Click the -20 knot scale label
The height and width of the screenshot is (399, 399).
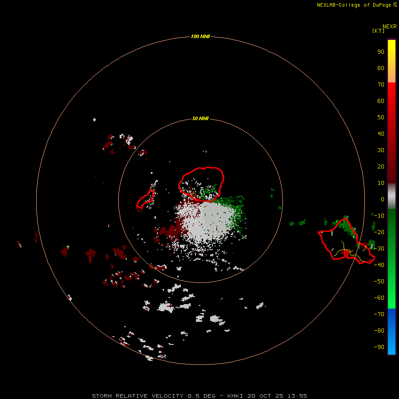(x=379, y=232)
